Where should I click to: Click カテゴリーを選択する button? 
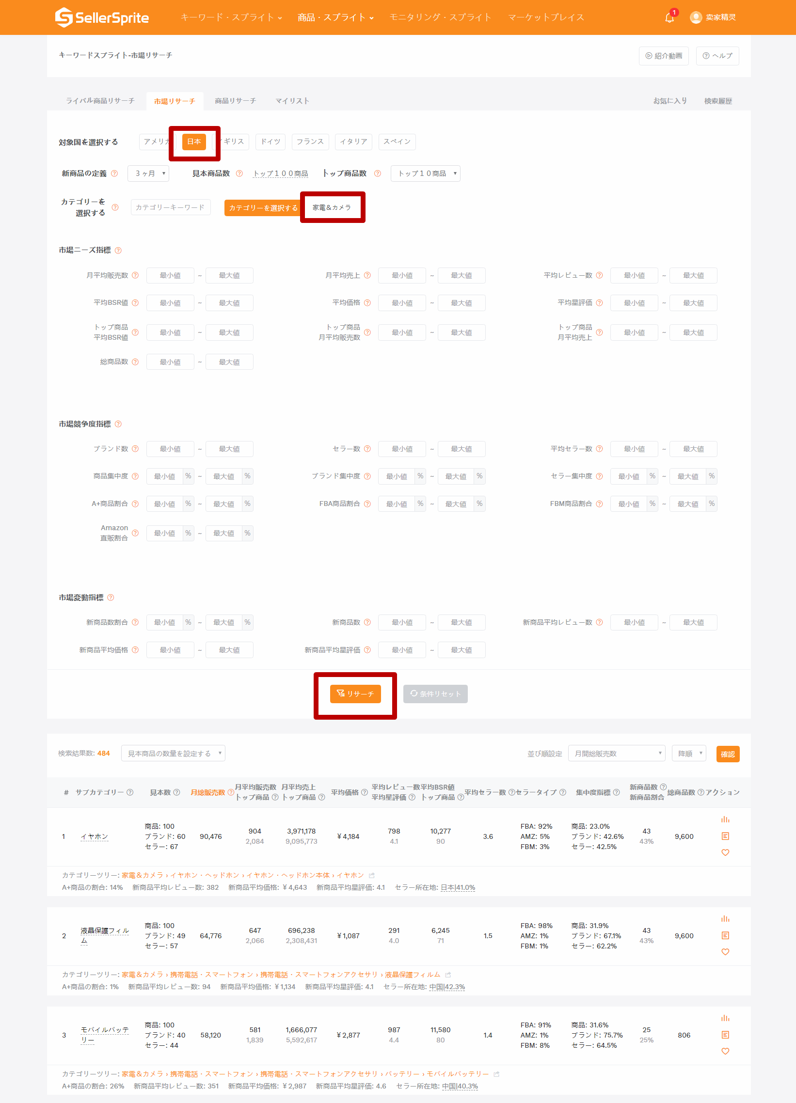(263, 208)
